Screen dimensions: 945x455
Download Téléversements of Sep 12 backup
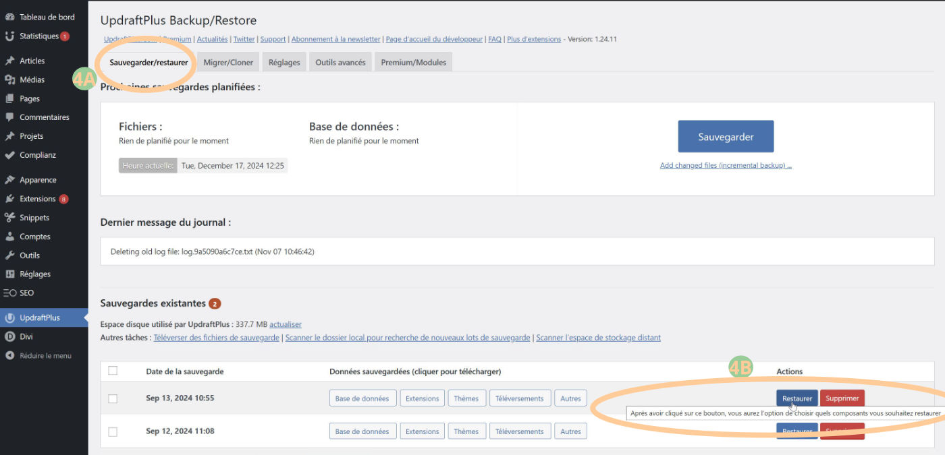pyautogui.click(x=520, y=431)
